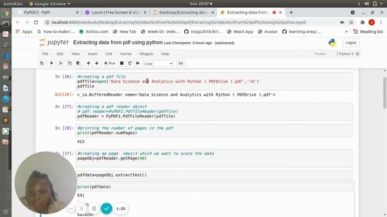Open the Chrome profile avatar
The width and height of the screenshot is (387, 217).
372,22
